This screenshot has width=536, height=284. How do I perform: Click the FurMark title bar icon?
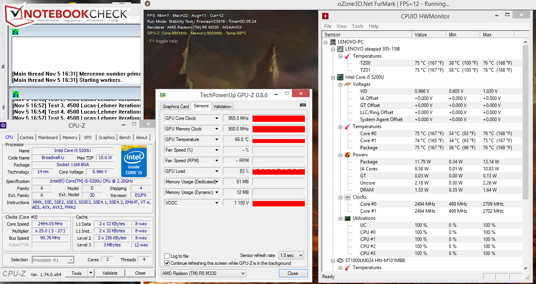tap(147, 4)
